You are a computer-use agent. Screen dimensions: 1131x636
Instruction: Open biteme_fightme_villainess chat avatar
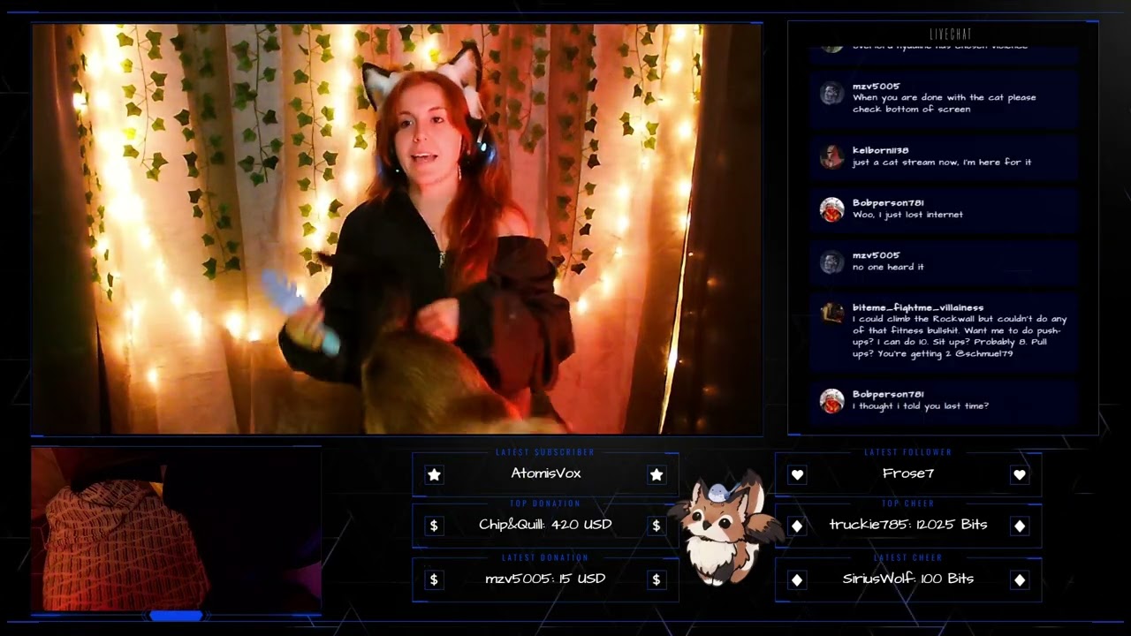(x=831, y=314)
